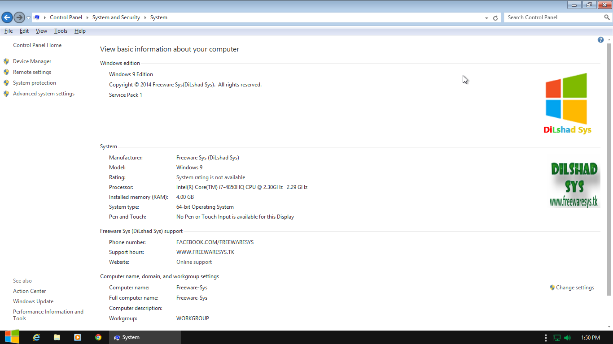The image size is (613, 344).
Task: Click the DiLshad Sys Windows logo
Action: (x=567, y=103)
